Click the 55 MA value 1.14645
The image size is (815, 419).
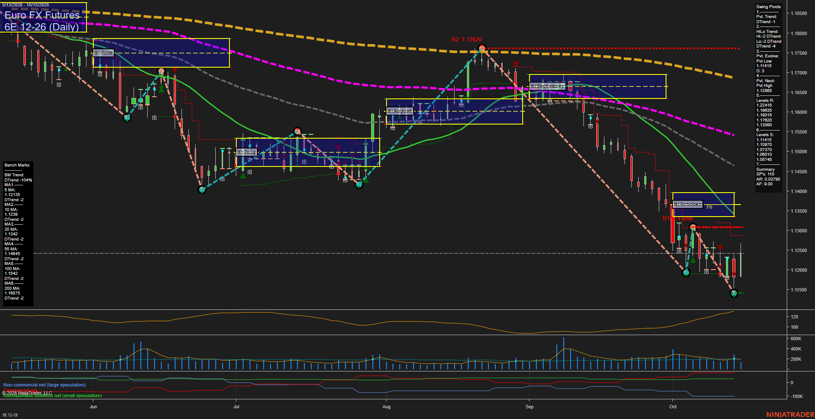coord(12,254)
